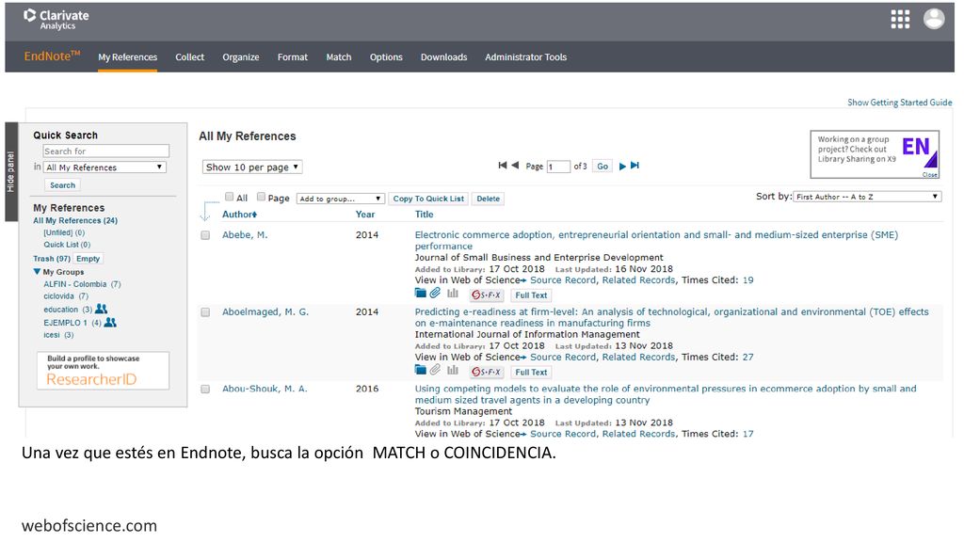This screenshot has height=542, width=964.
Task: Open folder icon for Aboelmaged reference
Action: coord(421,370)
